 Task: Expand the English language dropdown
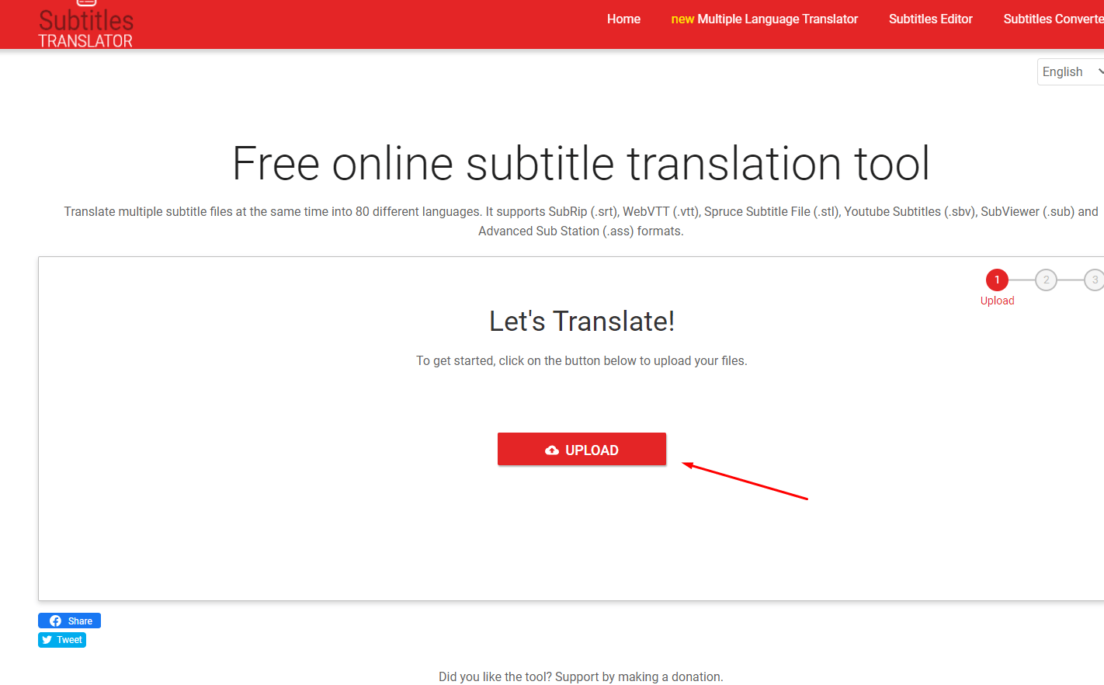pyautogui.click(x=1071, y=72)
